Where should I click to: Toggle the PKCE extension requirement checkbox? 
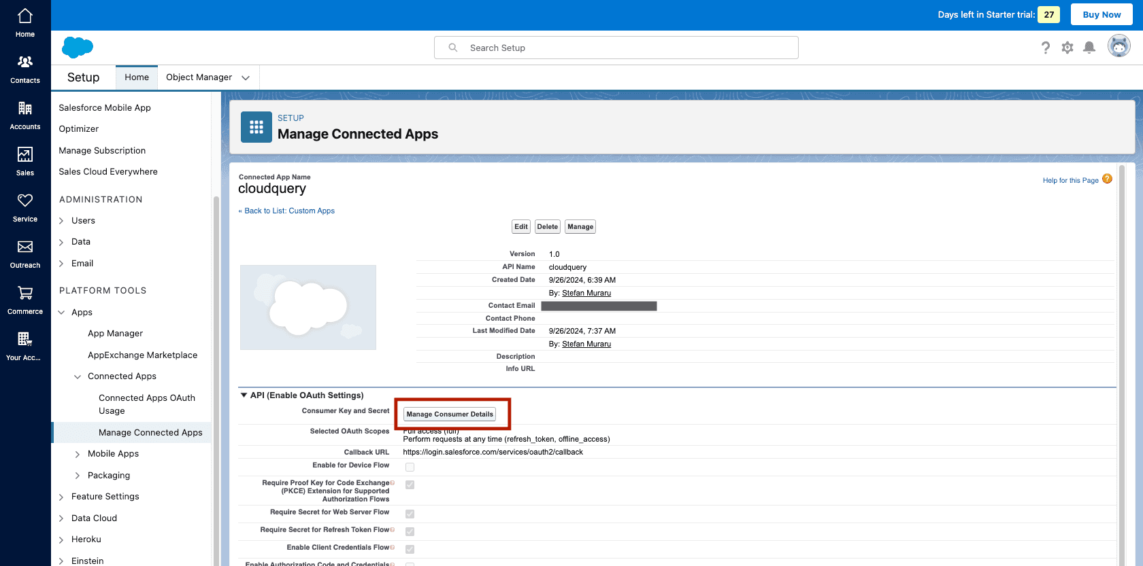(410, 484)
